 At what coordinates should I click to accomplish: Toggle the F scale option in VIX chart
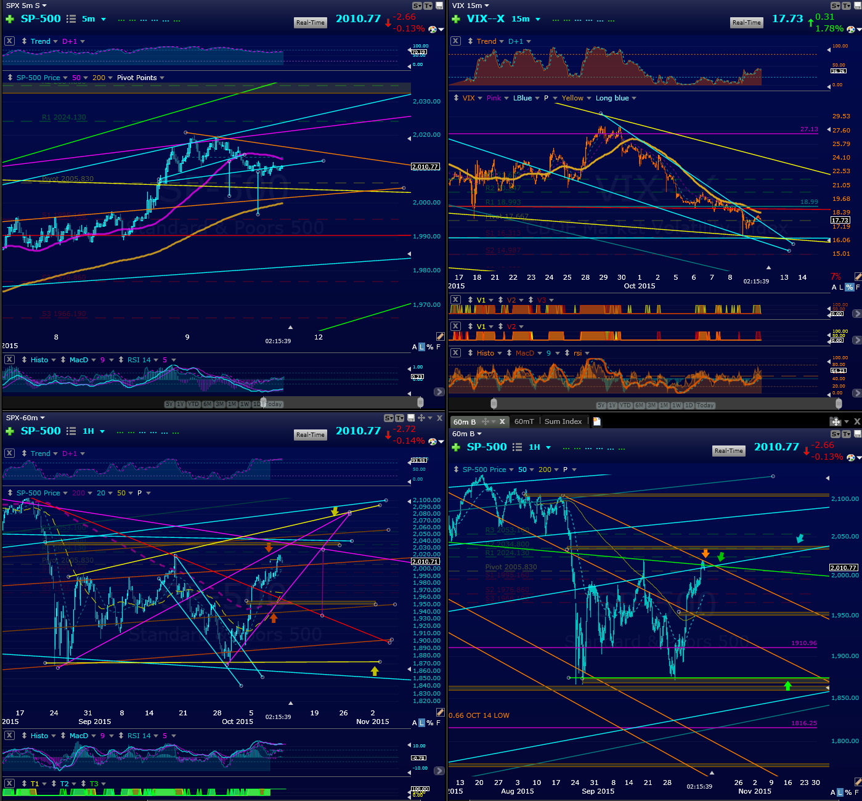(x=858, y=287)
